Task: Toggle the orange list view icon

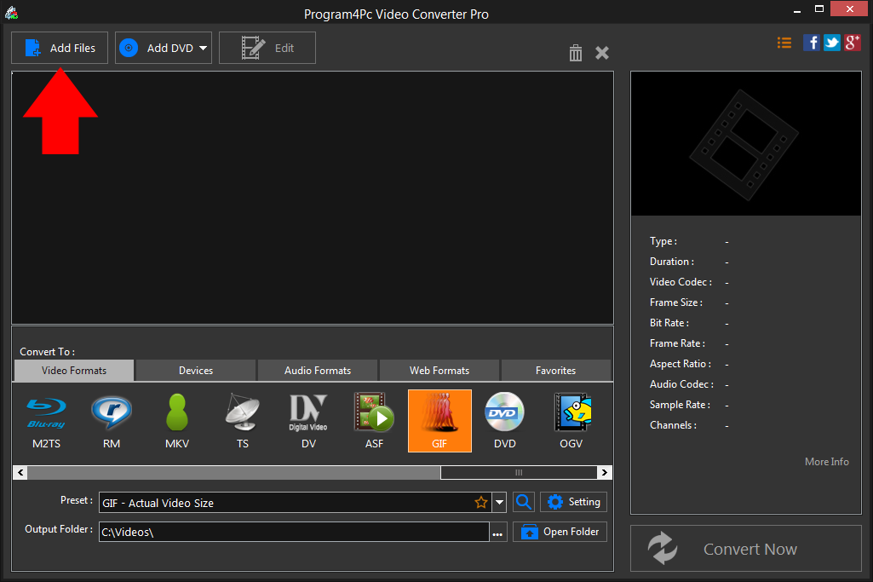Action: coord(784,42)
